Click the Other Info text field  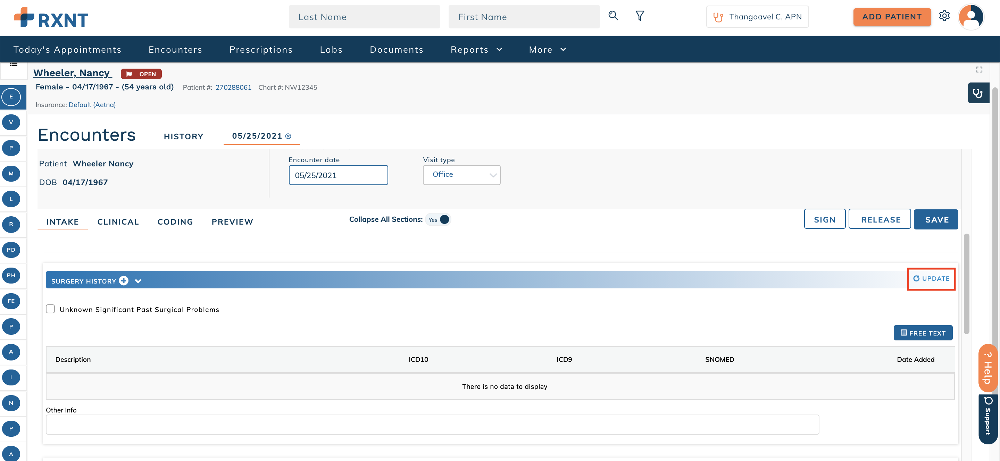[x=432, y=424]
